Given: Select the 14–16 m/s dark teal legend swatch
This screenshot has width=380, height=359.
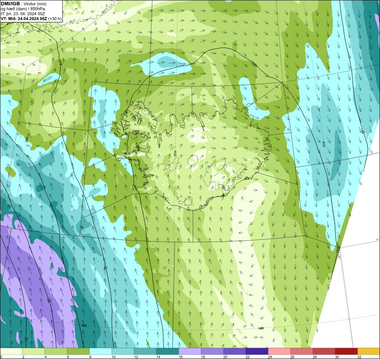Looking at the screenshot, I should (168, 351).
